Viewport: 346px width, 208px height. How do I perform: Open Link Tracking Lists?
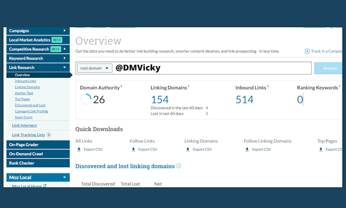coord(28,135)
